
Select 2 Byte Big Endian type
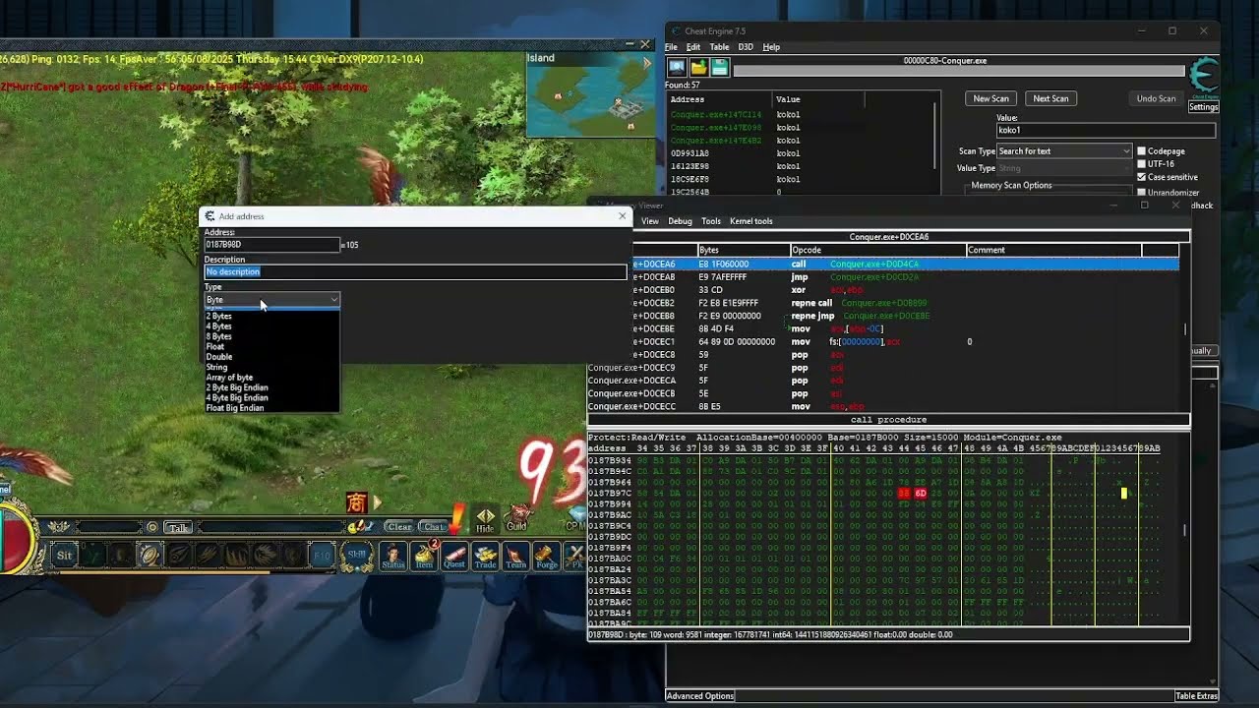pyautogui.click(x=271, y=387)
